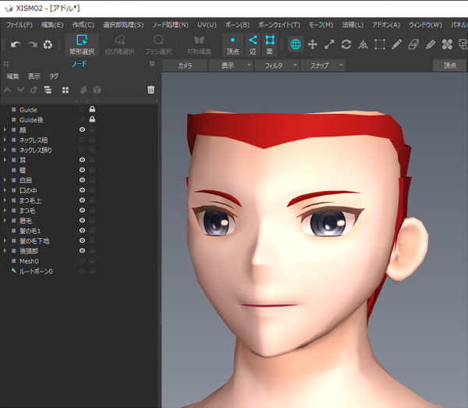Open the スナップ dropdown
This screenshot has width=468, height=408.
click(323, 66)
